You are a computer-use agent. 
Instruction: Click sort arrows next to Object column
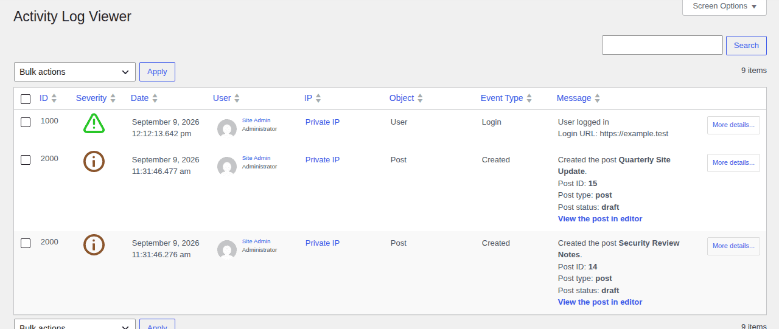point(420,98)
